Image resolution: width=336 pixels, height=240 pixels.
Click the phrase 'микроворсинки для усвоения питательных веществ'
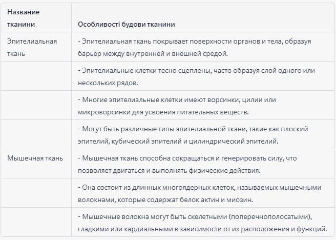163,112
